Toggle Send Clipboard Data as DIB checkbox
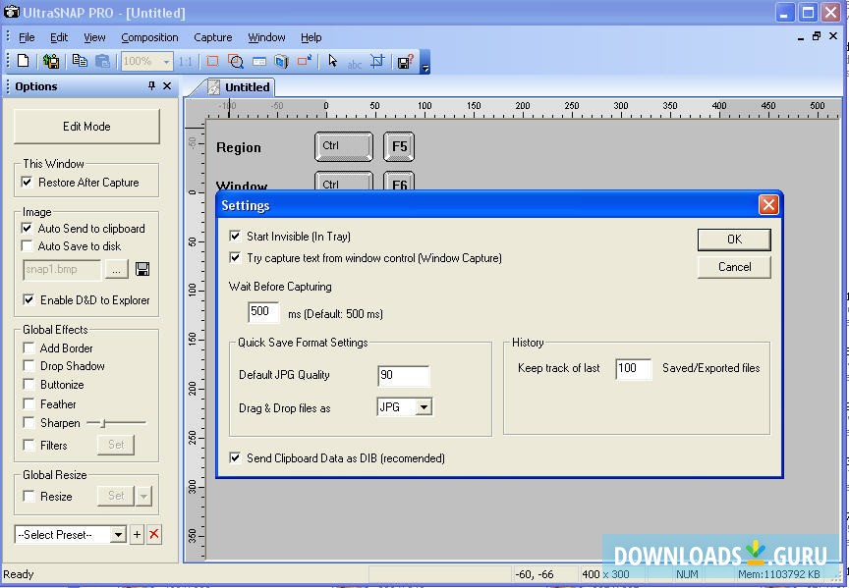 [x=235, y=458]
